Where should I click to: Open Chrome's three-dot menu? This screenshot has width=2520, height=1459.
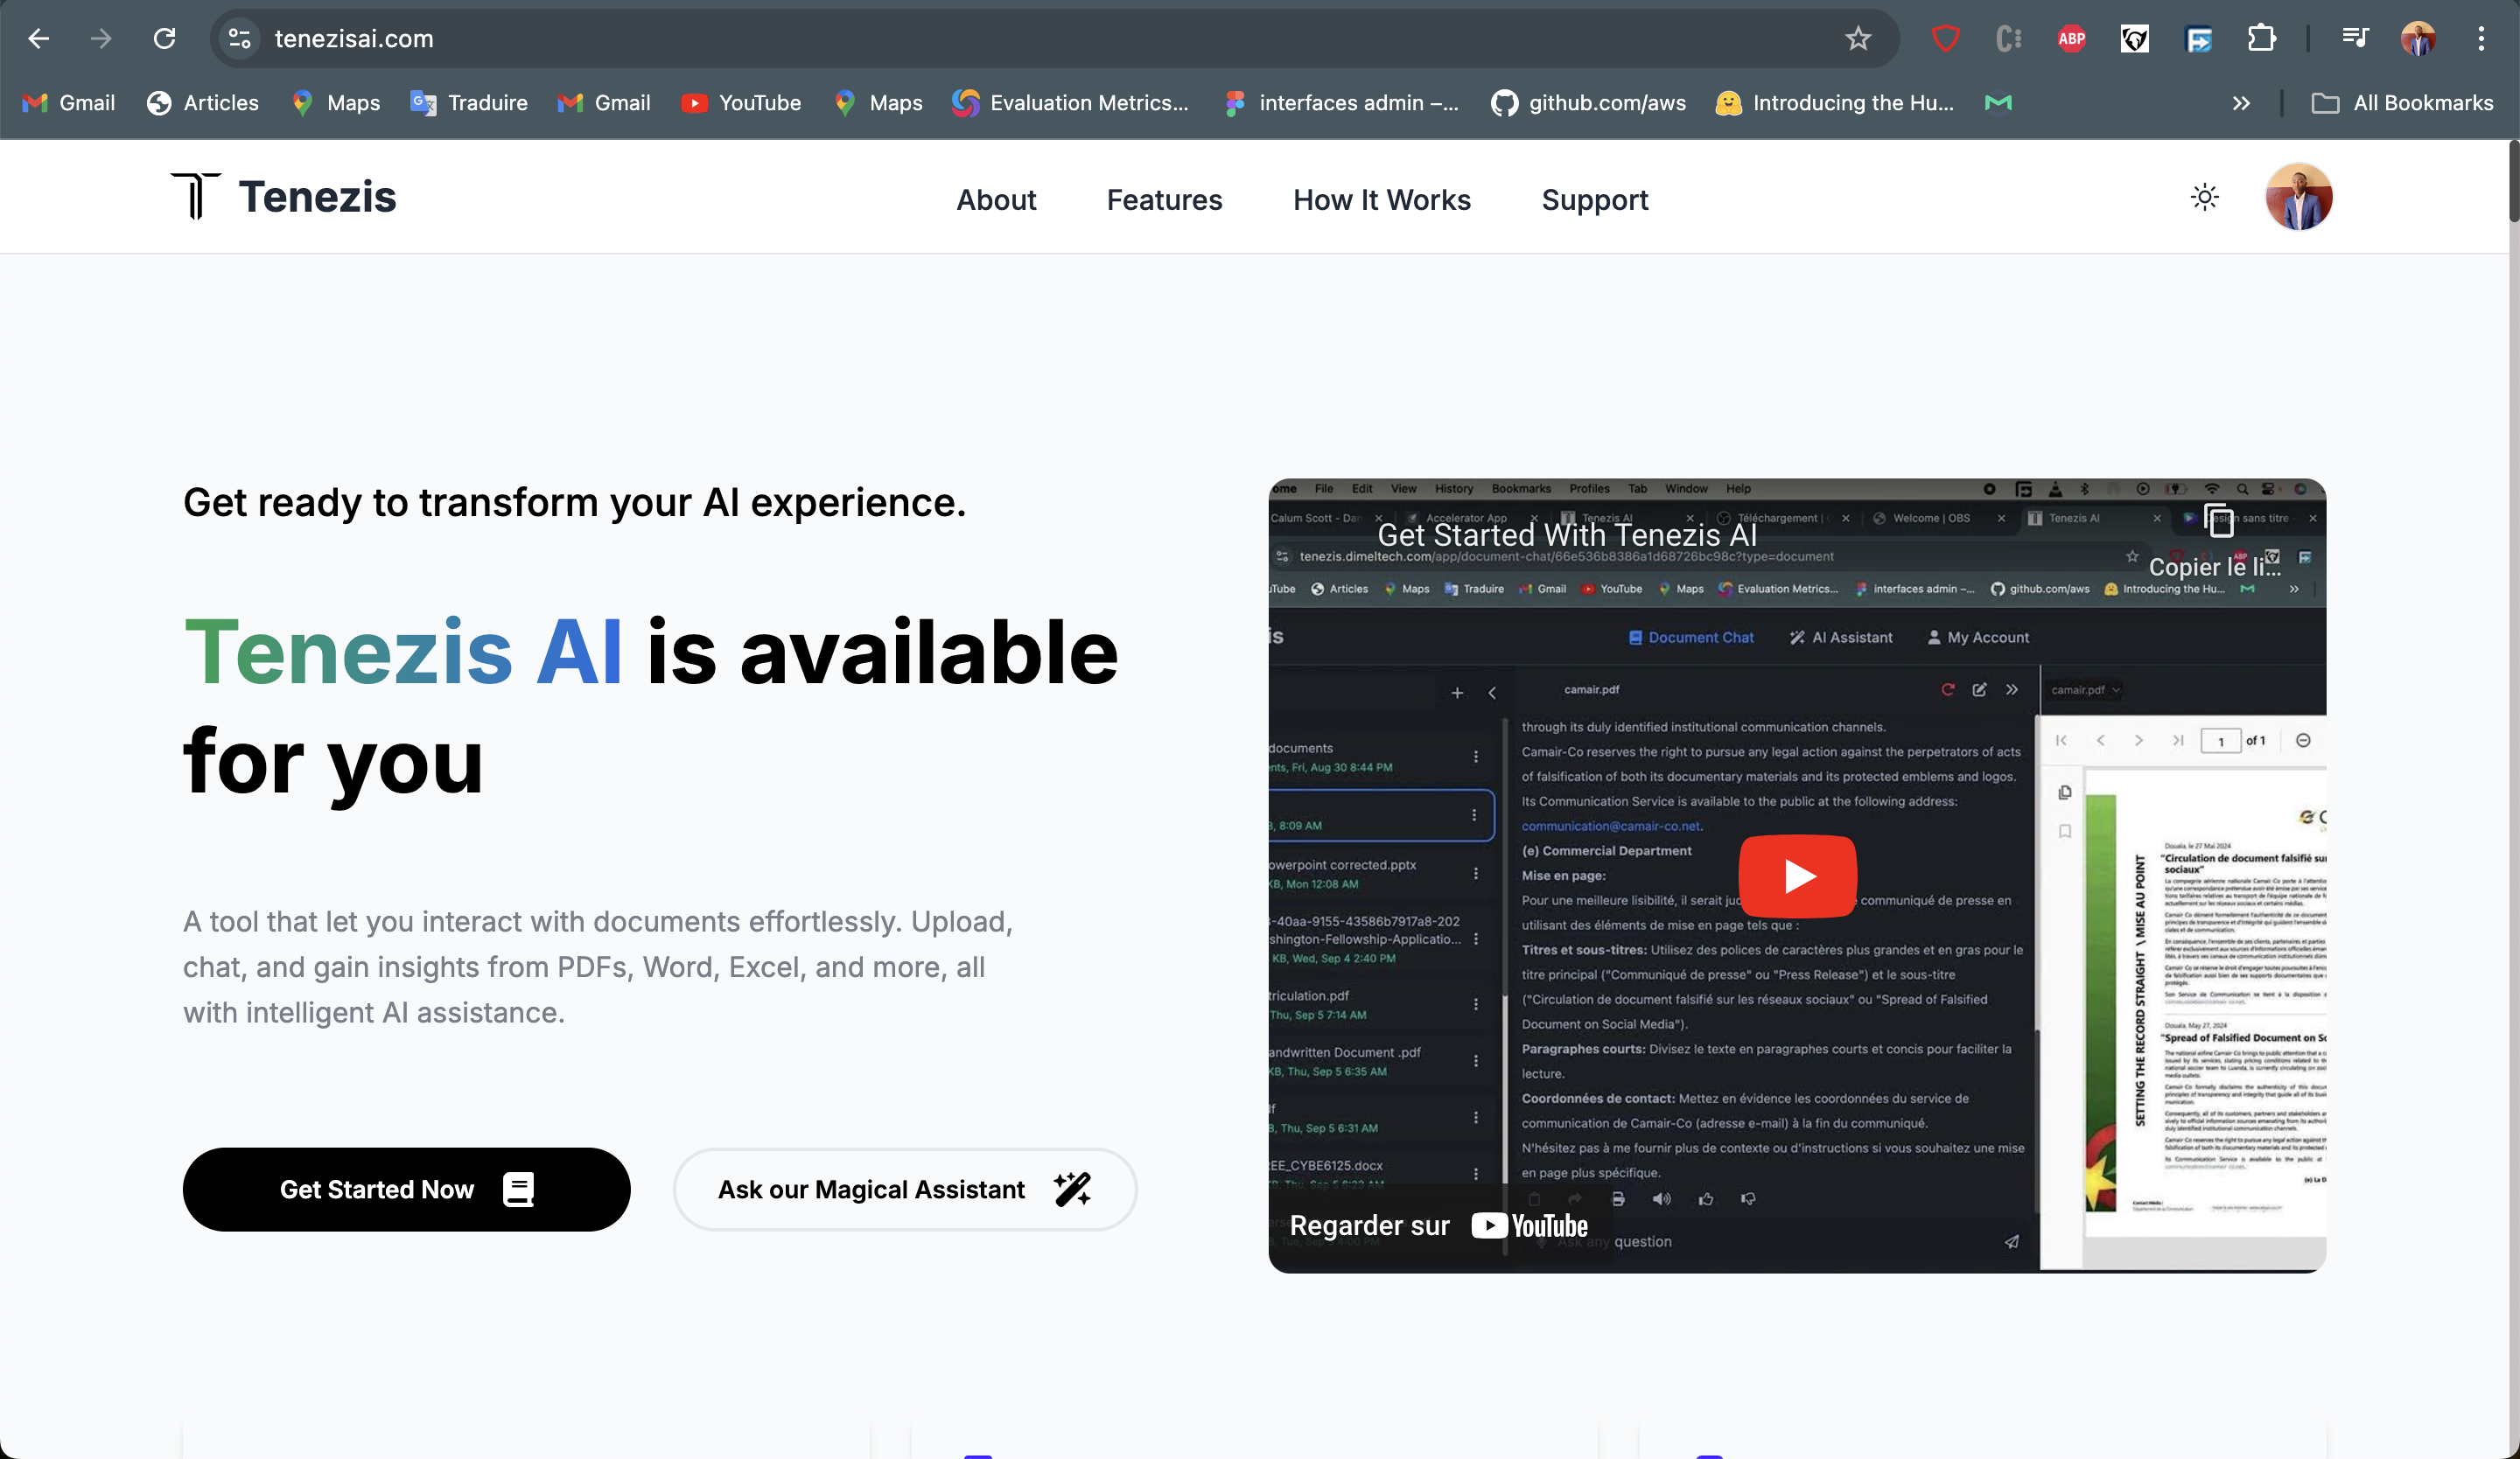point(2481,39)
